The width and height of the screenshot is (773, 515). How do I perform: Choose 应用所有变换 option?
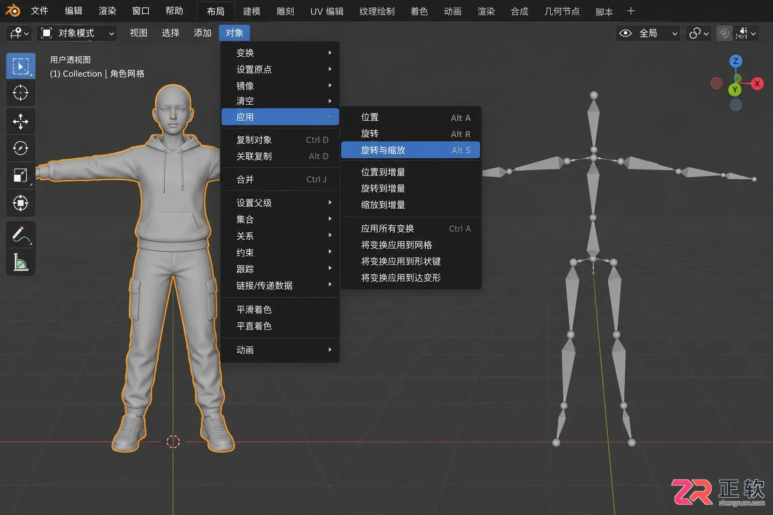[x=411, y=229]
